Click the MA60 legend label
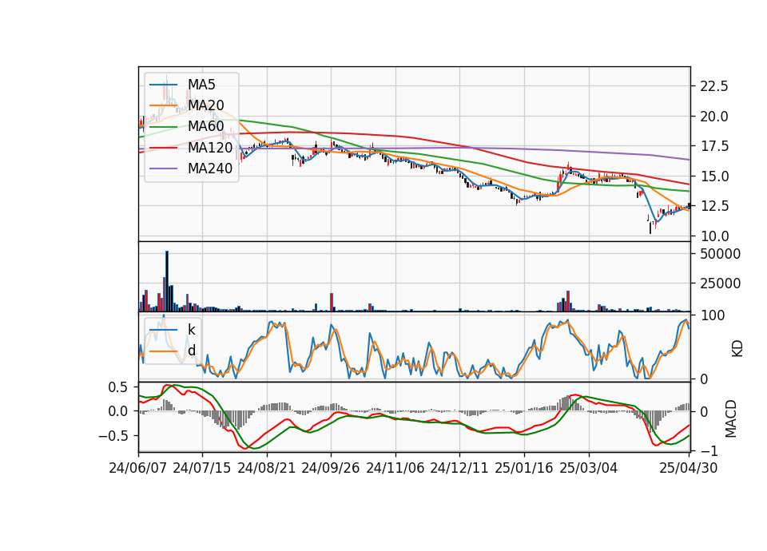This screenshot has height=551, width=767. 206,127
